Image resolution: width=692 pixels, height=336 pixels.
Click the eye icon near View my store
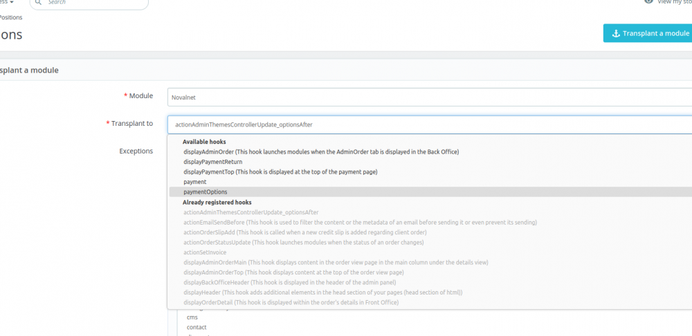648,2
